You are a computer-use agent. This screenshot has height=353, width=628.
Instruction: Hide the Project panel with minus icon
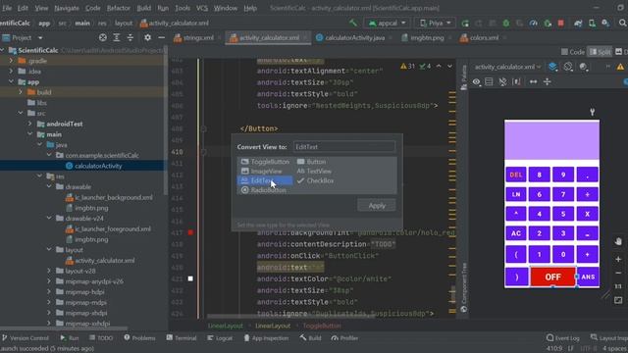point(161,37)
